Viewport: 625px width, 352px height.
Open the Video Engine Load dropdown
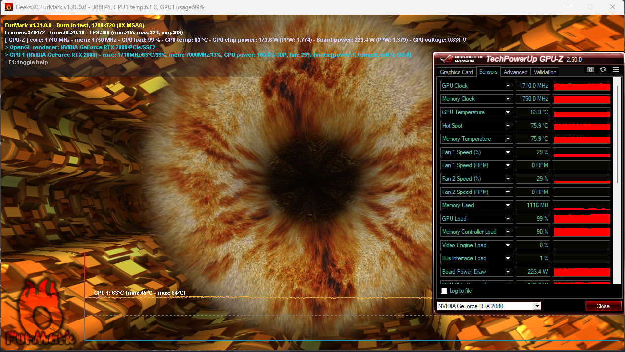click(x=508, y=245)
